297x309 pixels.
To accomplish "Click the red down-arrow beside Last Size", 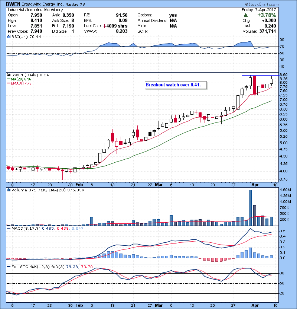I will coord(105,26).
